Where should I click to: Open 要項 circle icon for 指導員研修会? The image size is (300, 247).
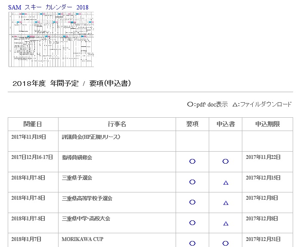[192, 162]
